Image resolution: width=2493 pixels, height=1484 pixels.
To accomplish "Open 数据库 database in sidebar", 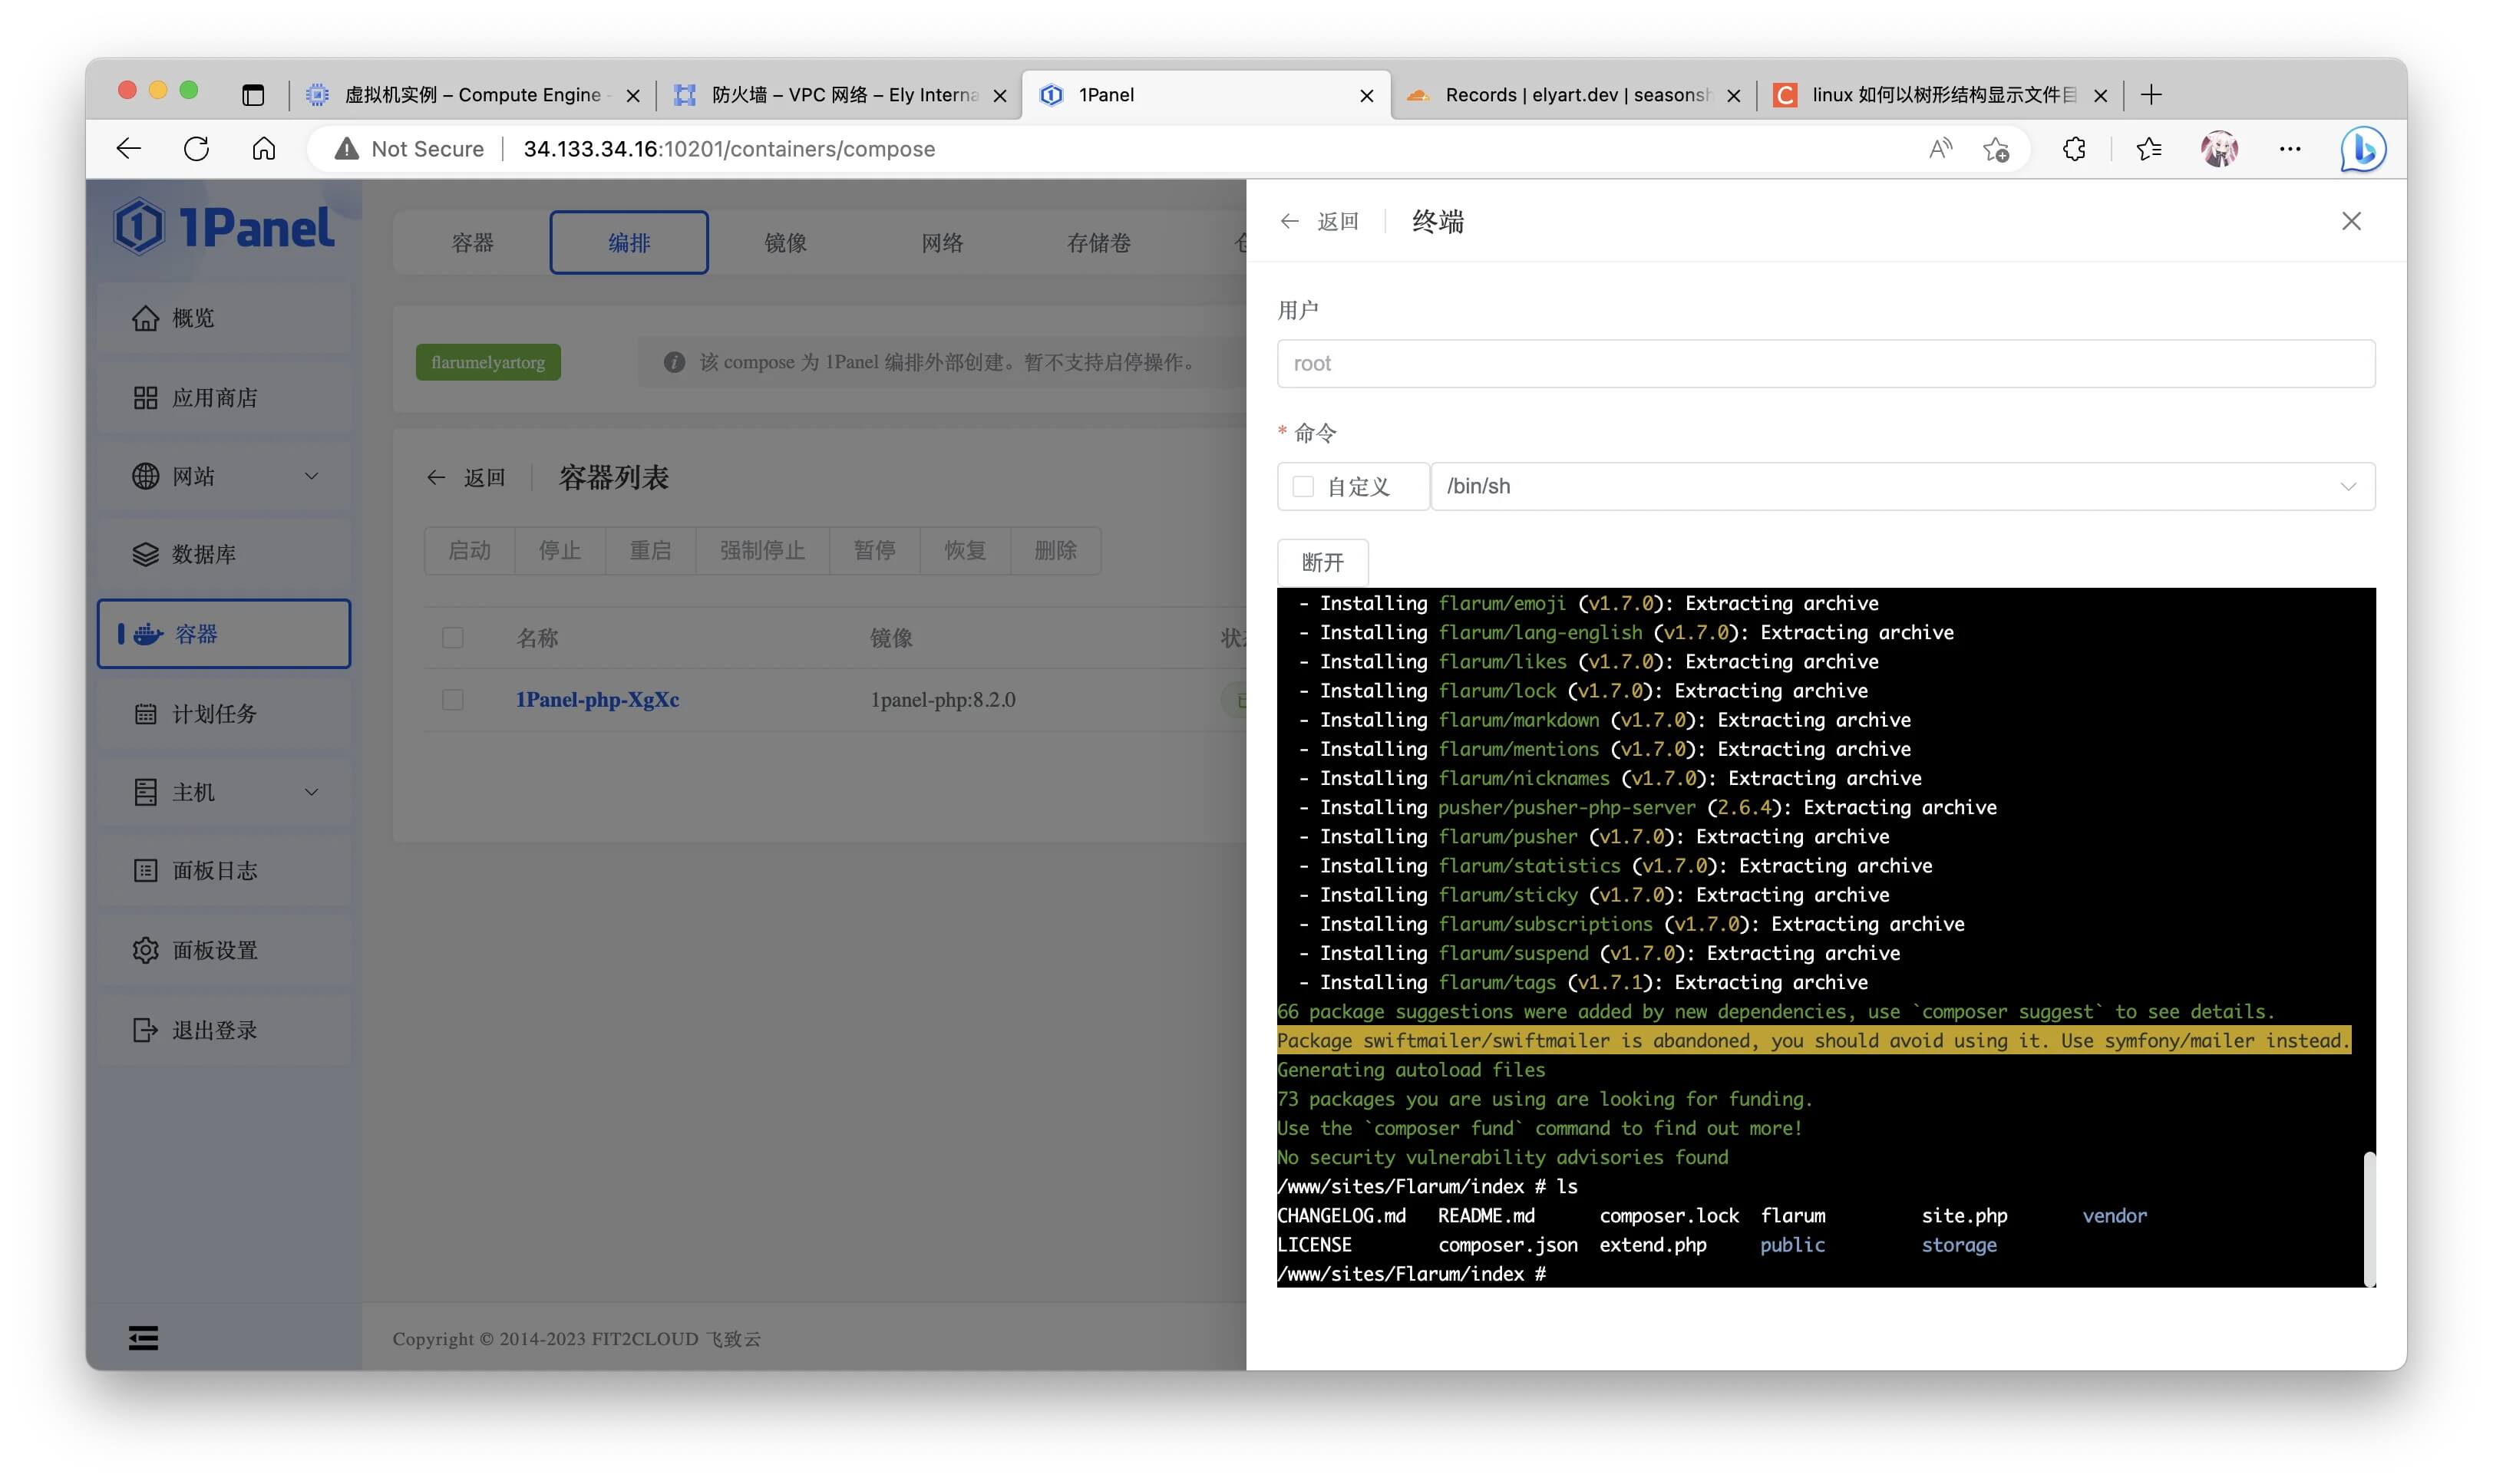I will click(224, 554).
